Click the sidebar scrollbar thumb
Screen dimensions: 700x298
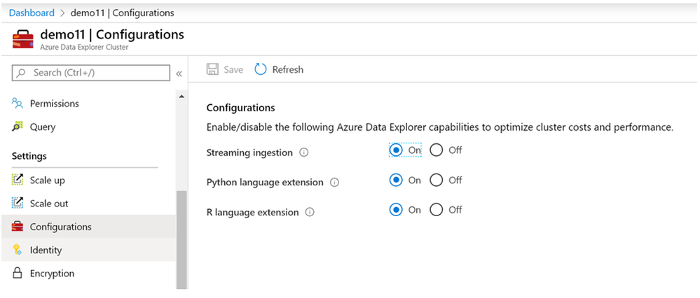[x=181, y=240]
